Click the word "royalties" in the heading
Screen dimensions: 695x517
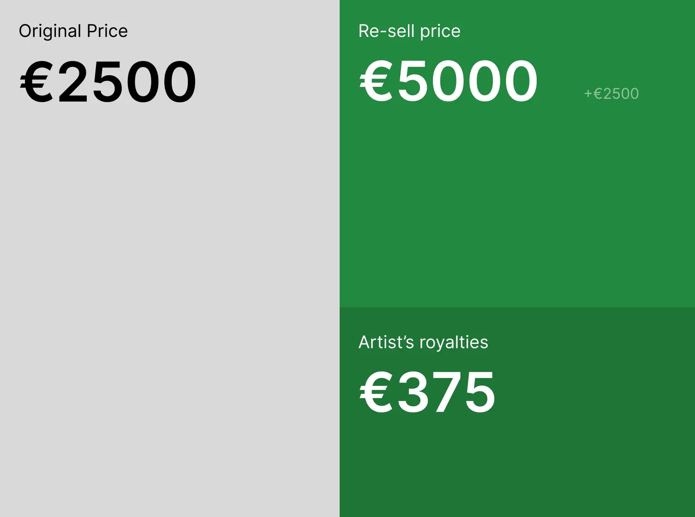(454, 343)
